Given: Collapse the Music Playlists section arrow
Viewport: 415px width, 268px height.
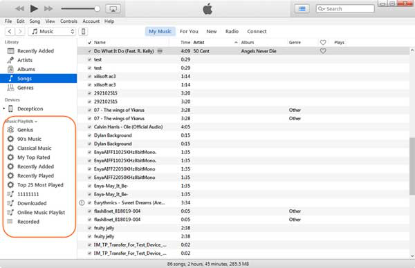Looking at the screenshot, I should click(x=36, y=122).
